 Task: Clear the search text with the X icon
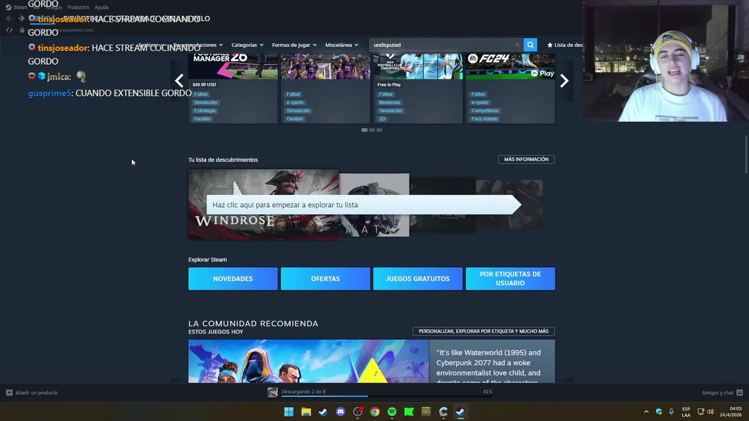(517, 45)
